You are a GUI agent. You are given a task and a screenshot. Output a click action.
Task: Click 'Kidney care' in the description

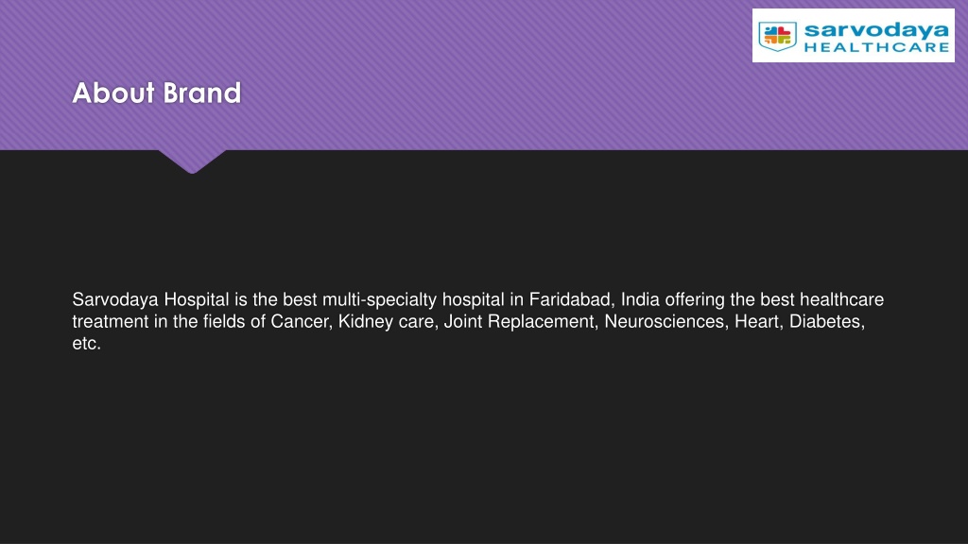pyautogui.click(x=386, y=321)
